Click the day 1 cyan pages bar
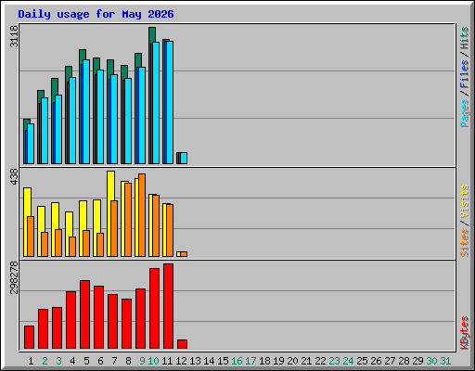Screen dimensions: 475x371 pos(31,144)
